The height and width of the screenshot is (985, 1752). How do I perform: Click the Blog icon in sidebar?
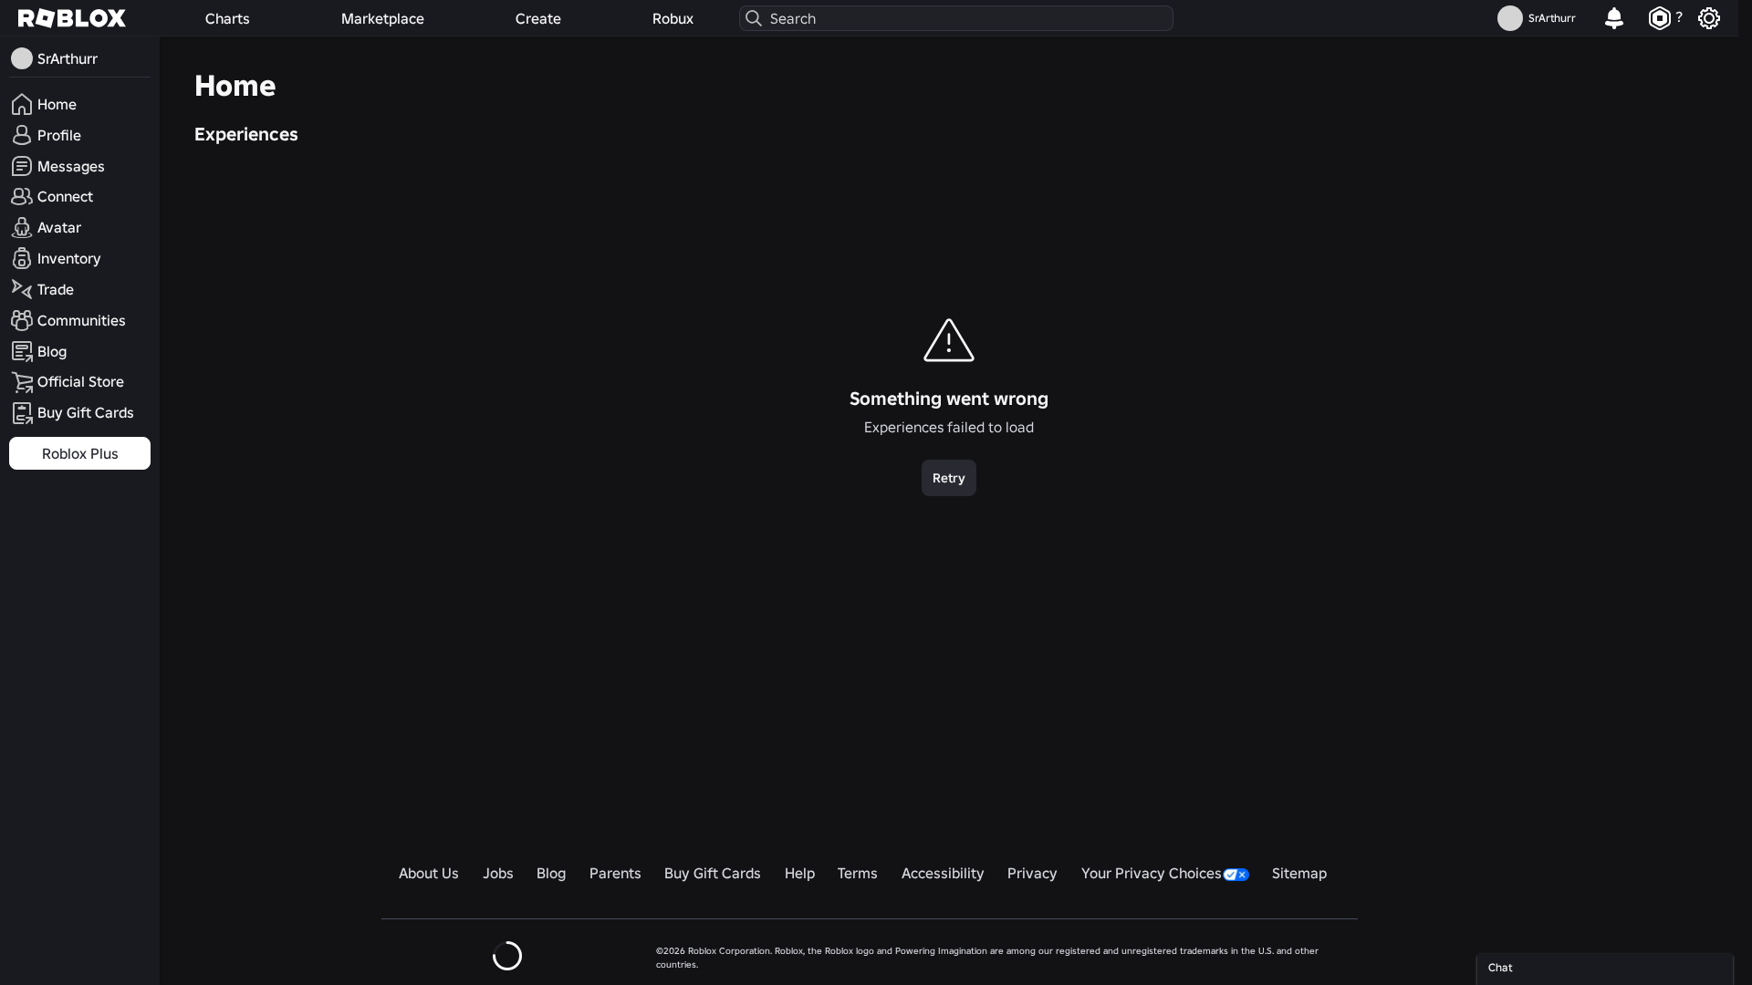[x=22, y=351]
